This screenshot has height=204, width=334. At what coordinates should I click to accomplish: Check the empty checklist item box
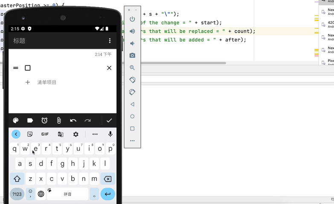coord(28,68)
